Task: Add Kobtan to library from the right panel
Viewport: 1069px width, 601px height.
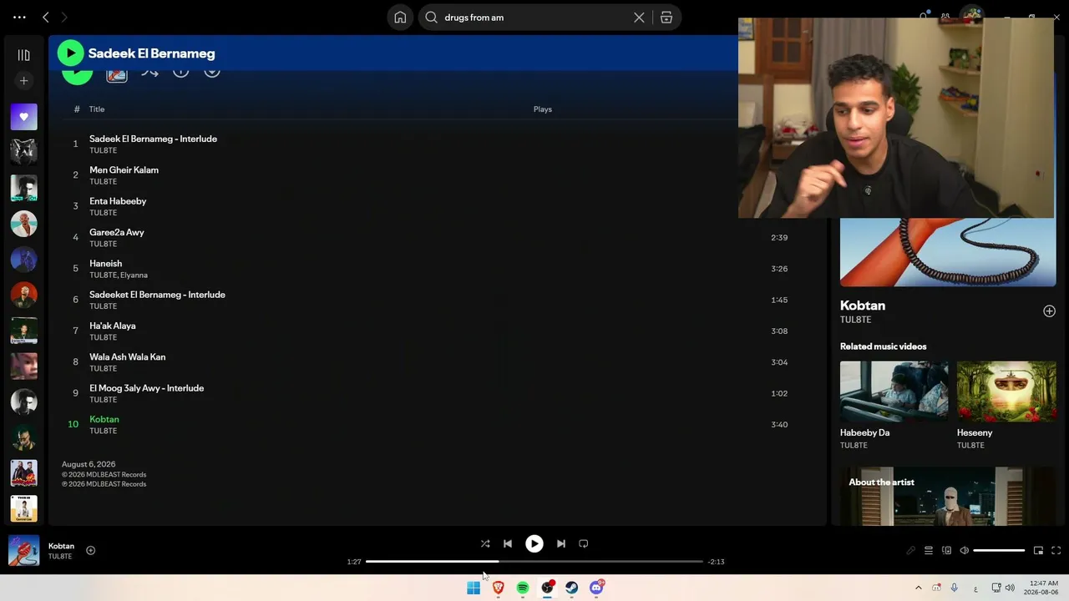Action: pos(1049,311)
